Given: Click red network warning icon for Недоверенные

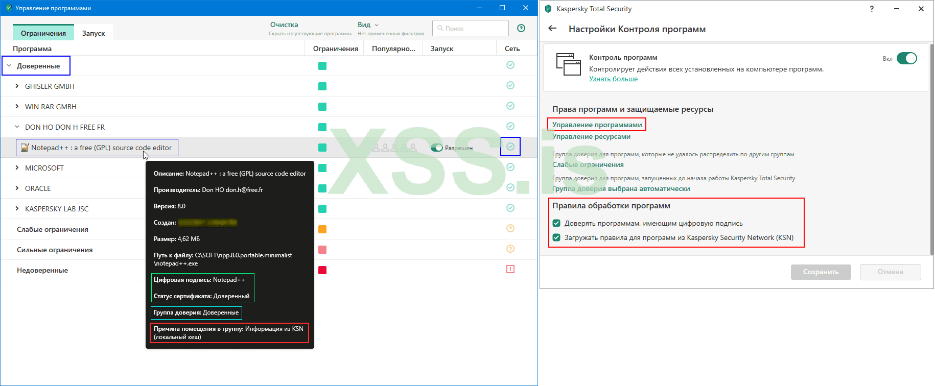Looking at the screenshot, I should (x=510, y=269).
